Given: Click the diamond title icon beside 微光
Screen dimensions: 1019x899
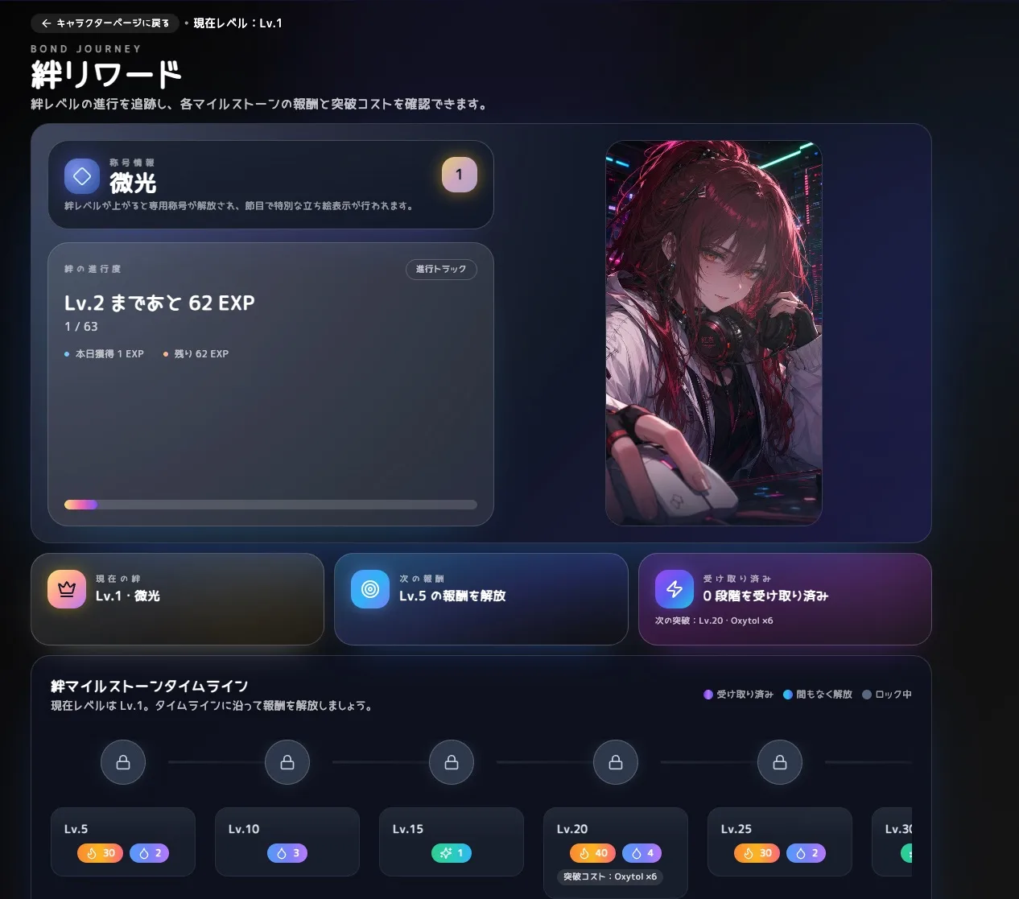Looking at the screenshot, I should click(82, 176).
